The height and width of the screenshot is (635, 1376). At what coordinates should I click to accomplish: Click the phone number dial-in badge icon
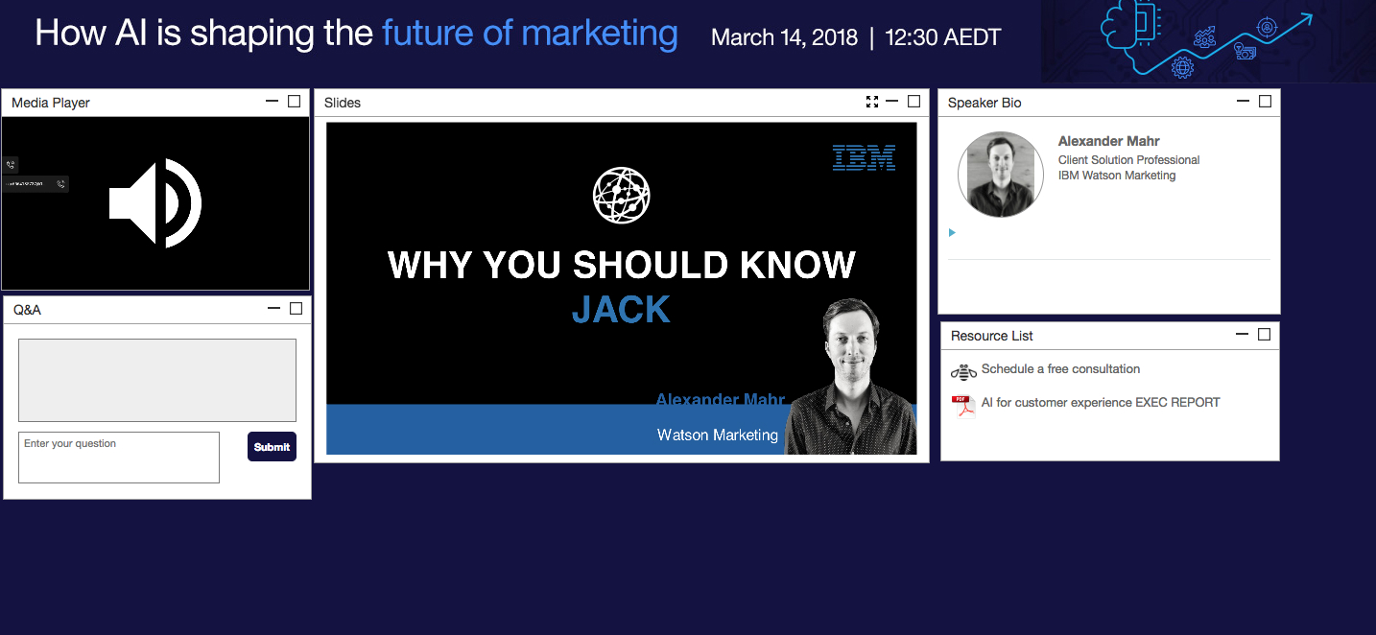36,184
